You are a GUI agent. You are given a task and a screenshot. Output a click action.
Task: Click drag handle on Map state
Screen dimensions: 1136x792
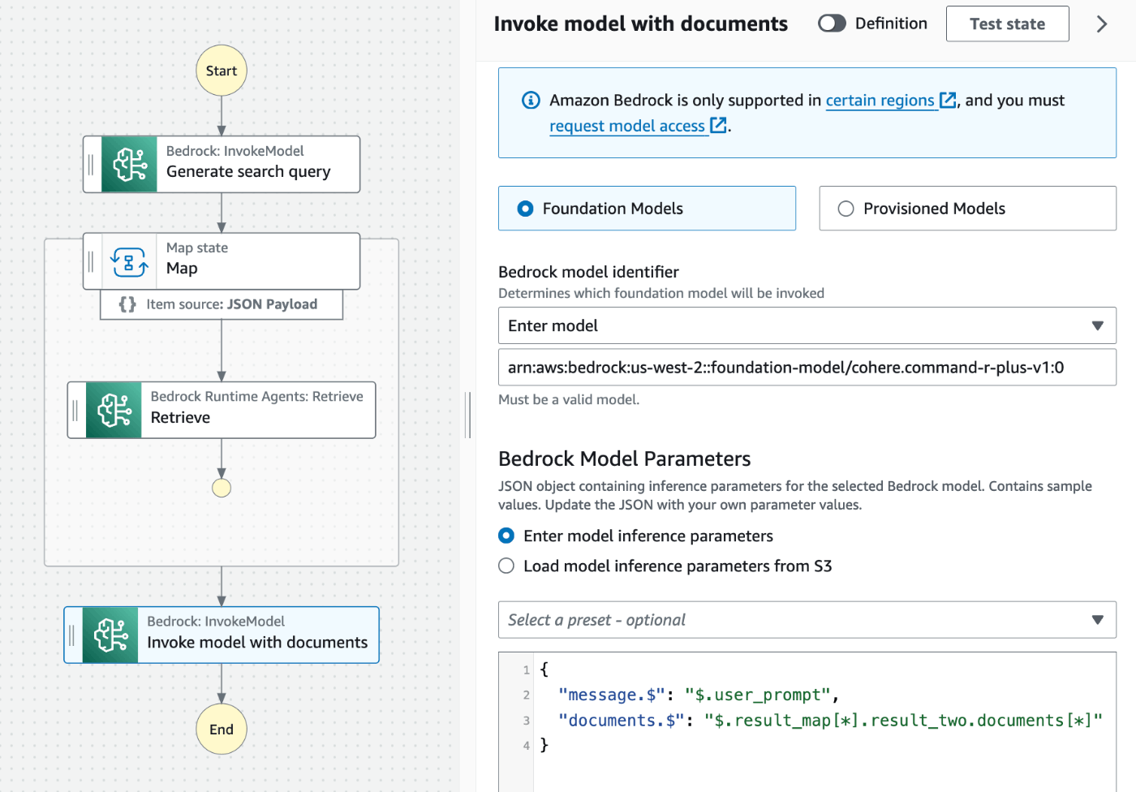91,261
